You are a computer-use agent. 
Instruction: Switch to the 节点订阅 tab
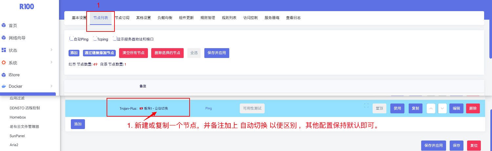(x=122, y=18)
